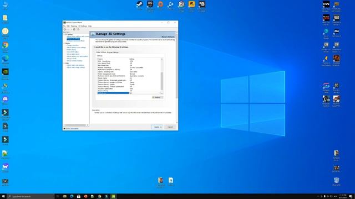Image resolution: width=355 pixels, height=199 pixels.
Task: Open File Explorer from the taskbar
Action: pos(65,197)
